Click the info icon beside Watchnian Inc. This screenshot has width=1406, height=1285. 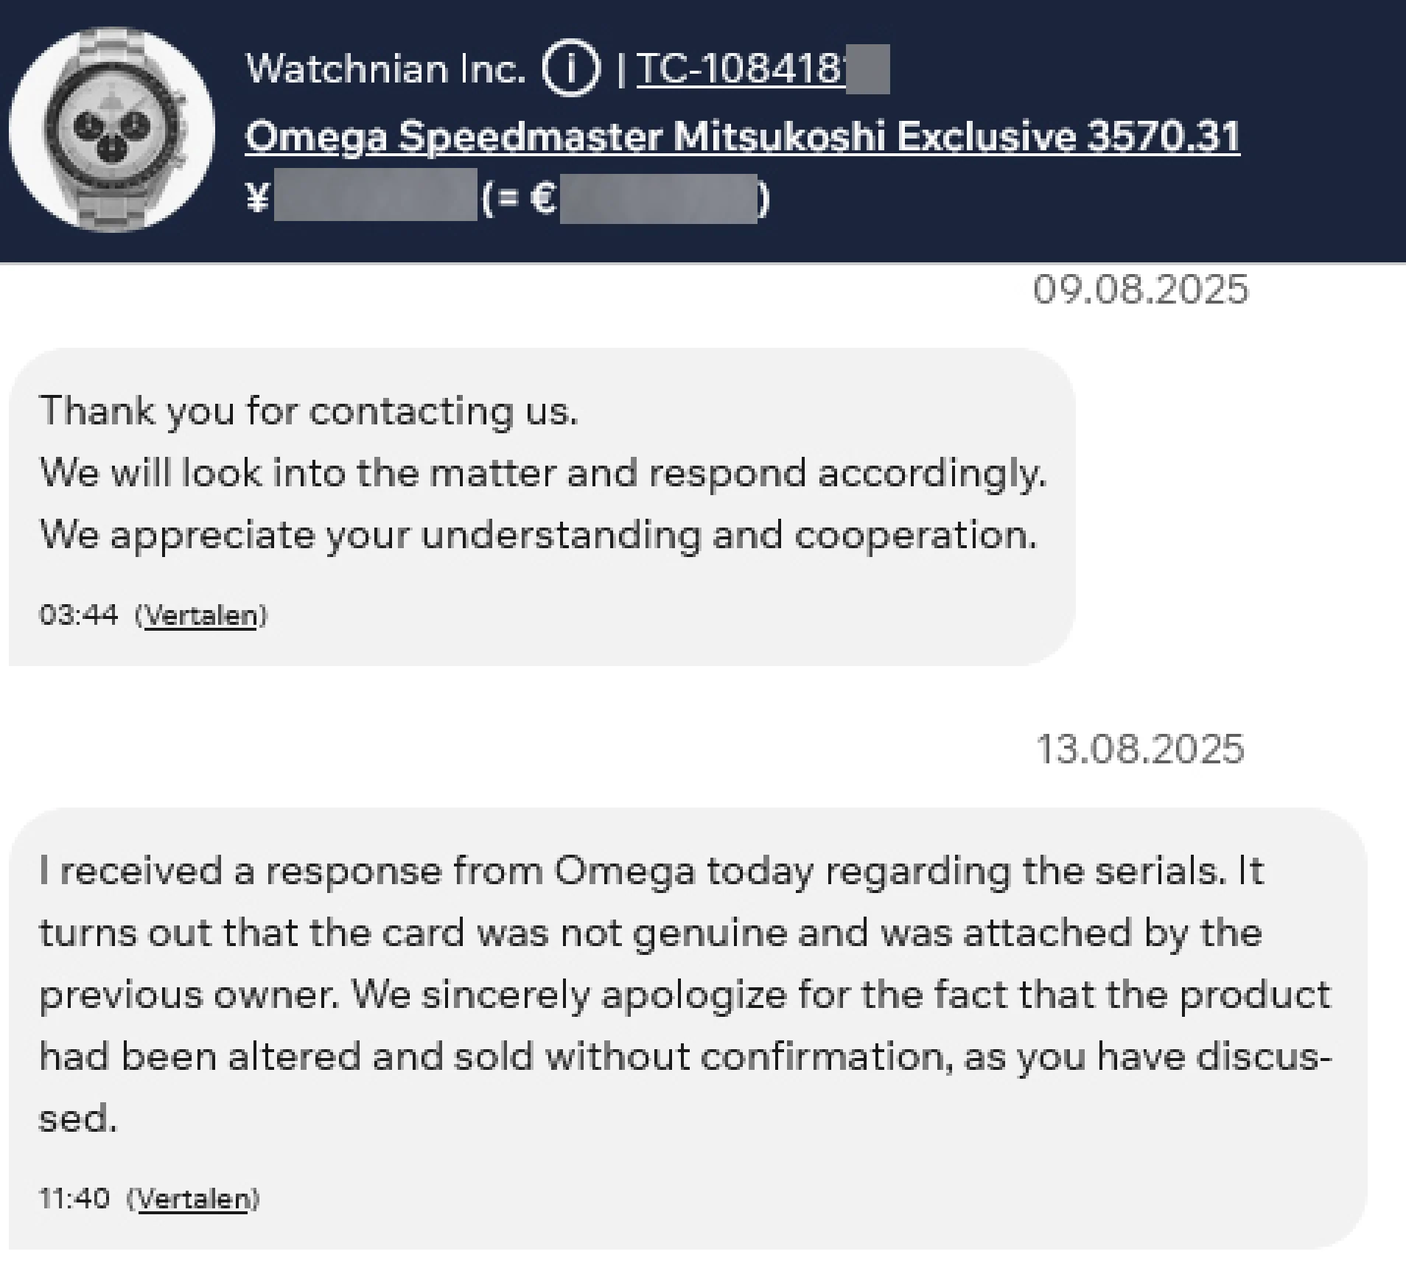click(x=571, y=69)
